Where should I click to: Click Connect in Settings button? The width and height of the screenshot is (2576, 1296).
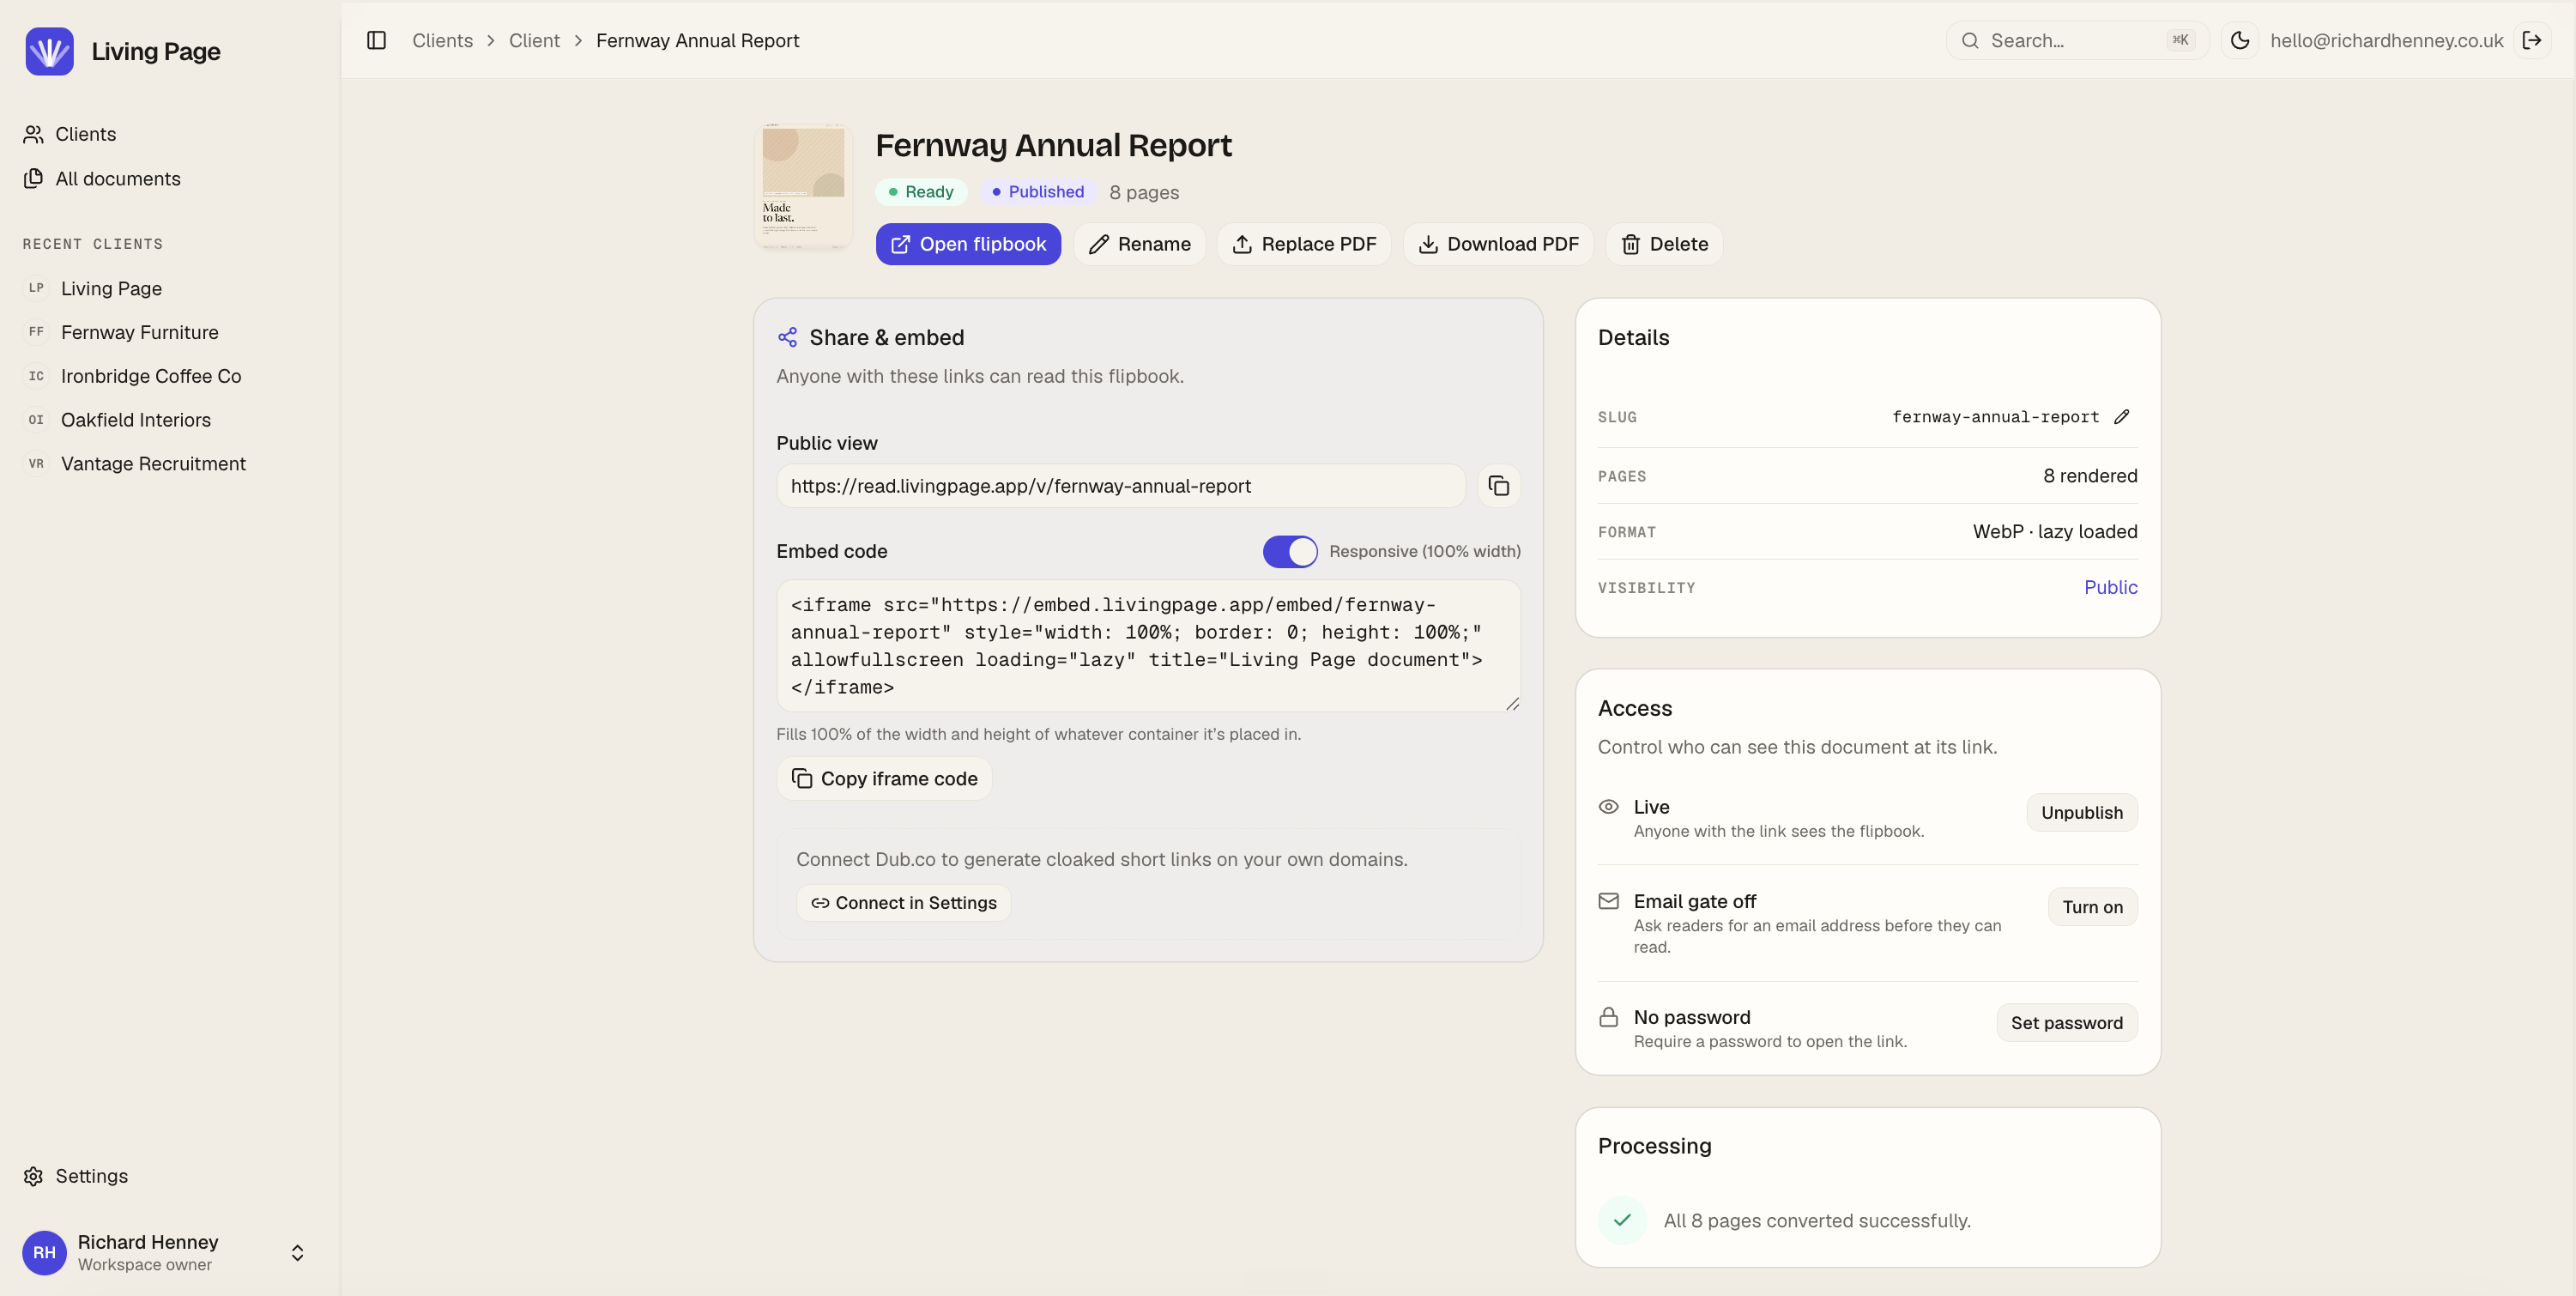903,903
